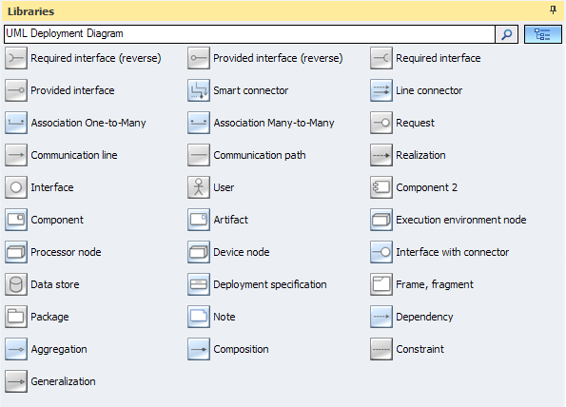Pick the User stick figure shape
The image size is (566, 407).
click(199, 187)
